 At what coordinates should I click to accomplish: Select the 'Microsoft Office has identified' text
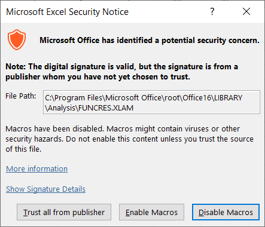(96, 41)
